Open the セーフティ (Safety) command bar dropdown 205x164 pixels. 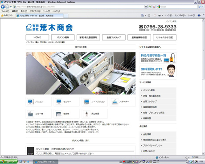180,15
